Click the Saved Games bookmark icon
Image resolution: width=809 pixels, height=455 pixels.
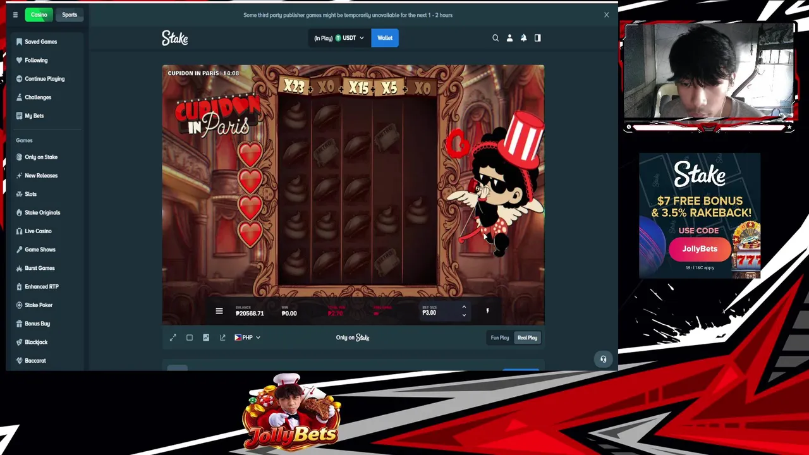coord(20,42)
